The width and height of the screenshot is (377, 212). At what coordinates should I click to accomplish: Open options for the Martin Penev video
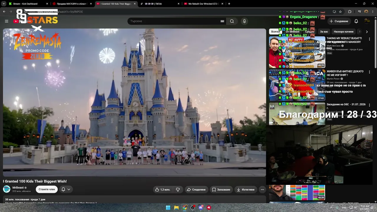tap(369, 72)
